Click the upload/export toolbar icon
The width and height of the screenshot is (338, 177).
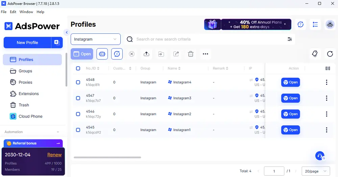(x=146, y=54)
